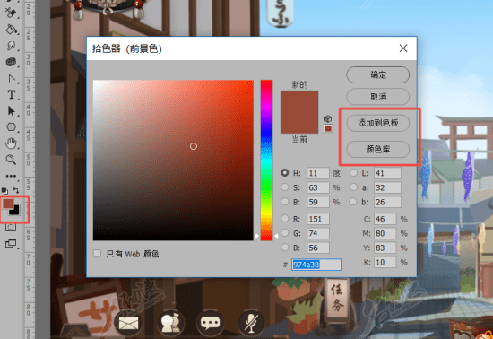Select the RGB blue B radio button
The image size is (493, 339).
[284, 248]
